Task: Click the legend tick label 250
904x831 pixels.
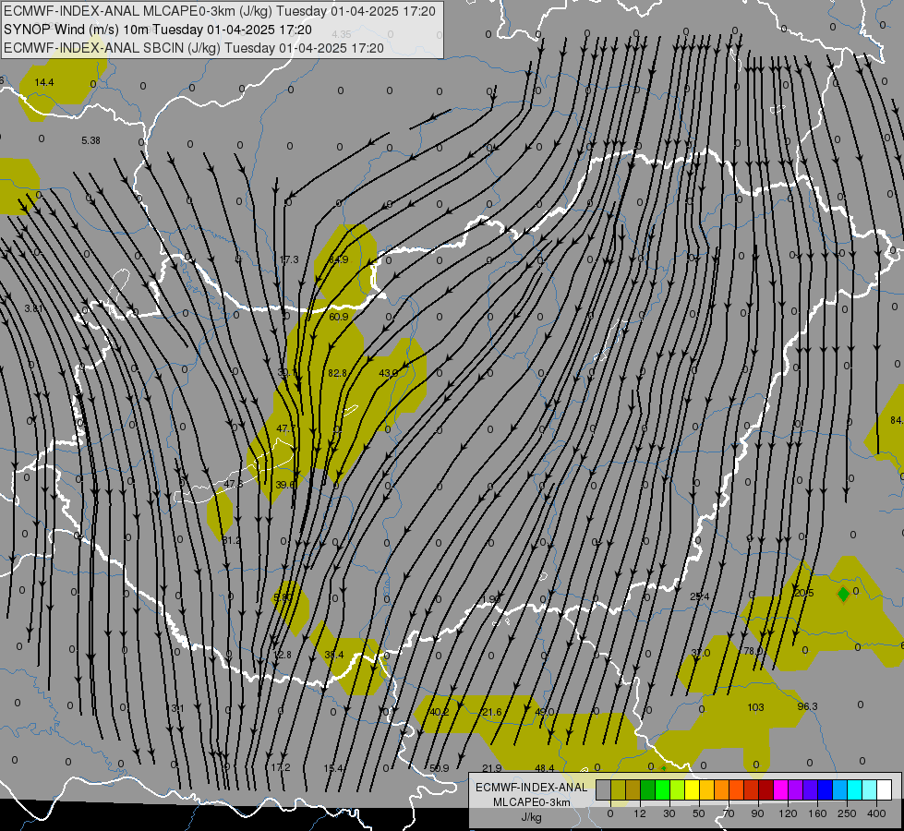Action: pos(847,813)
